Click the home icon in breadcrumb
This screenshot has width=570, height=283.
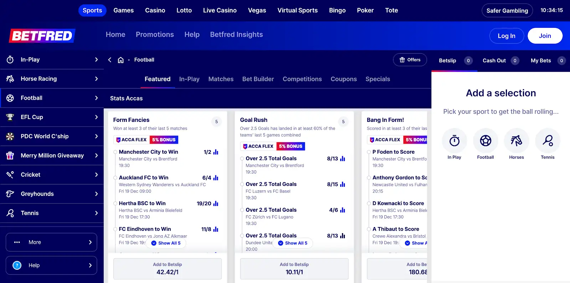tap(121, 60)
